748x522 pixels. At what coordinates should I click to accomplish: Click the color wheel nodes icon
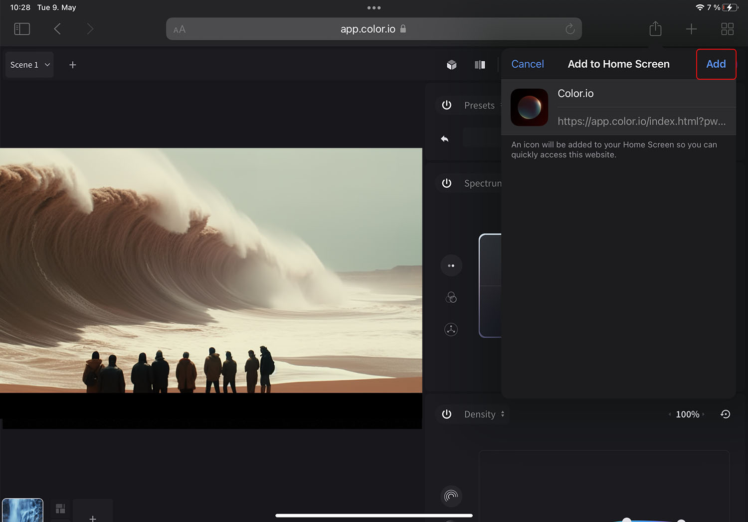point(451,329)
